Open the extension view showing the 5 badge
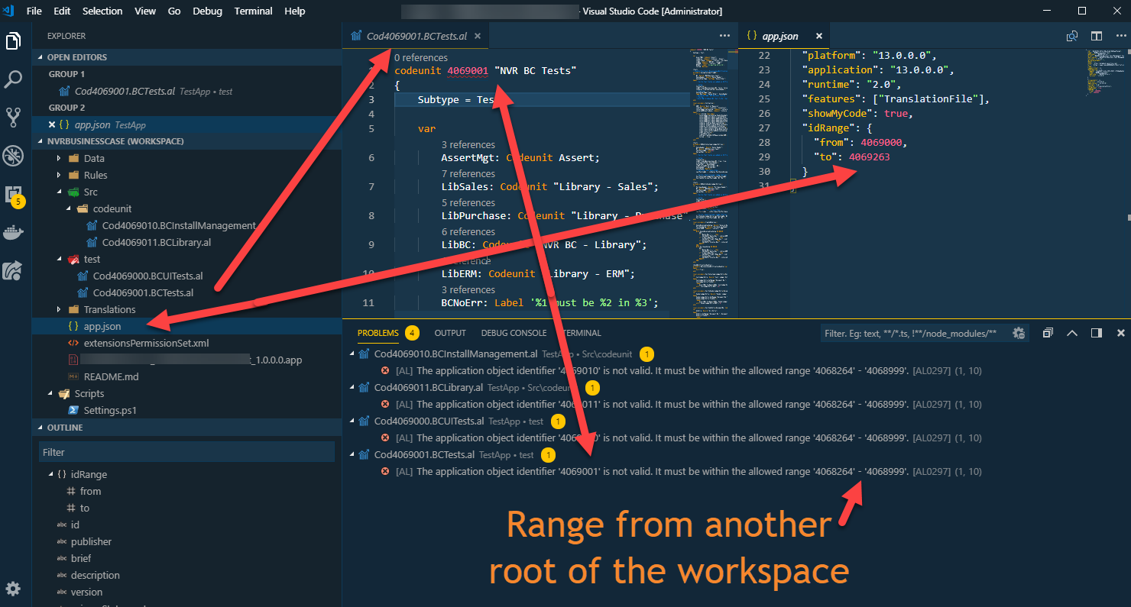The image size is (1131, 607). (13, 194)
